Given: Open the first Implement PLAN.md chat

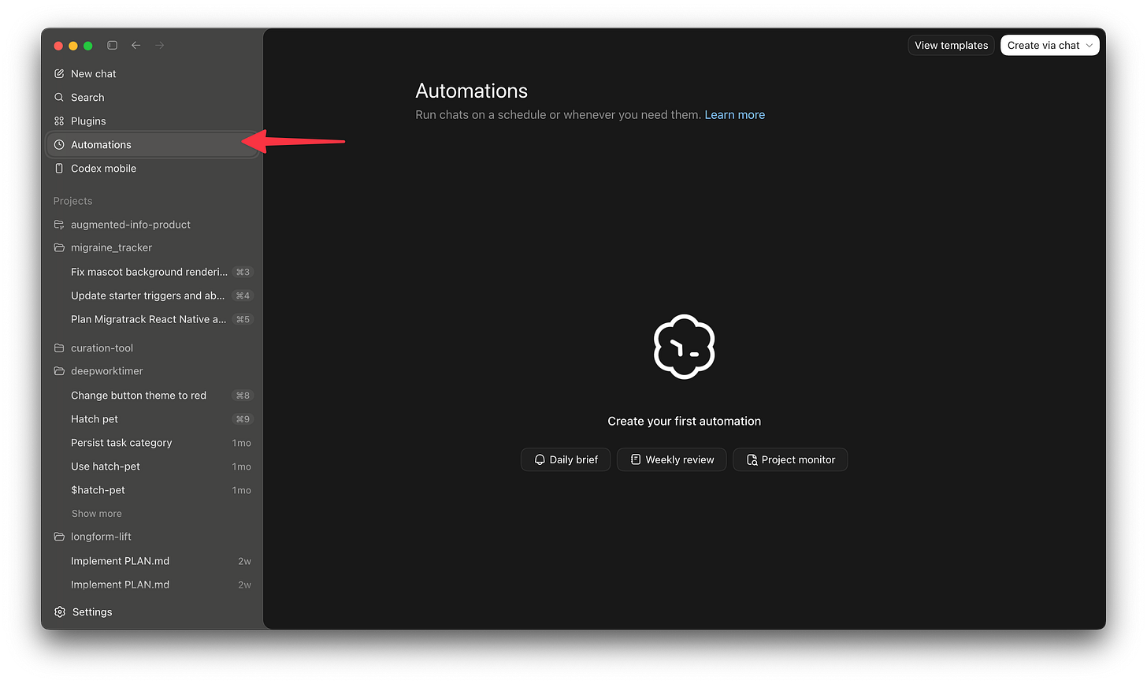Looking at the screenshot, I should pyautogui.click(x=153, y=561).
